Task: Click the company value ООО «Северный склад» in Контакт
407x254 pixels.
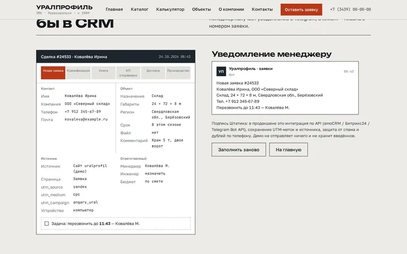Action: 87,104
